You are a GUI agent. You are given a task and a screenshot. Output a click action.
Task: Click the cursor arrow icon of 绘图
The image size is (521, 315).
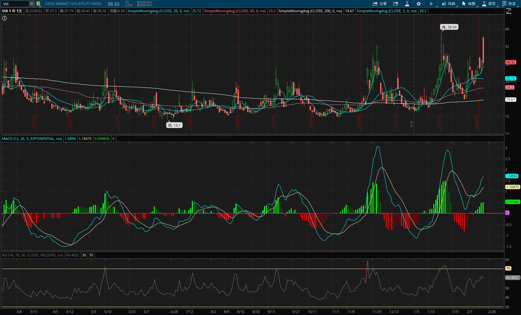(464, 4)
